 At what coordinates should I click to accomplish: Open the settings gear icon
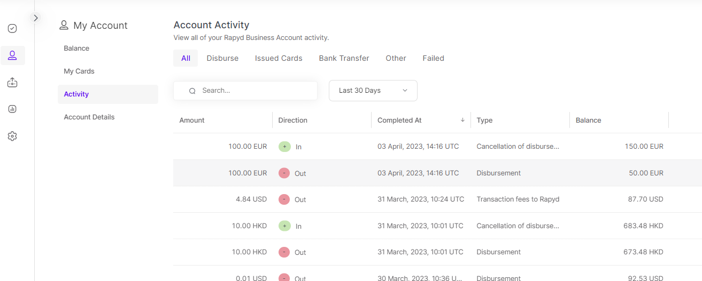(12, 137)
